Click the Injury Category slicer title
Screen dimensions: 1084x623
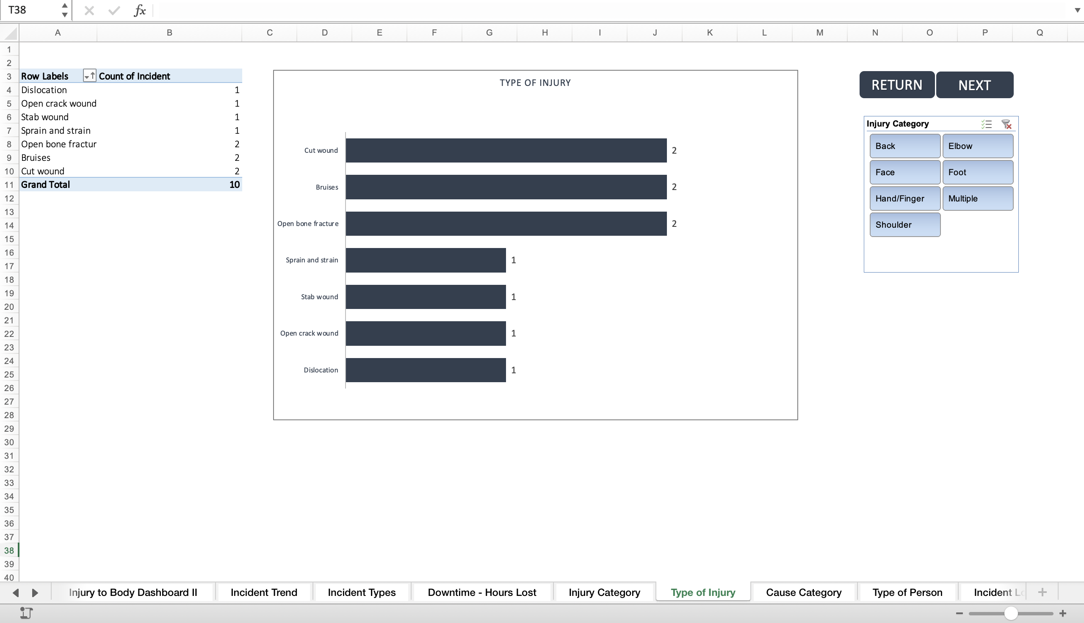(897, 124)
